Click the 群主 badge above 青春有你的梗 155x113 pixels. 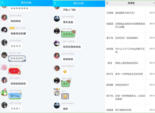[x=11, y=28]
